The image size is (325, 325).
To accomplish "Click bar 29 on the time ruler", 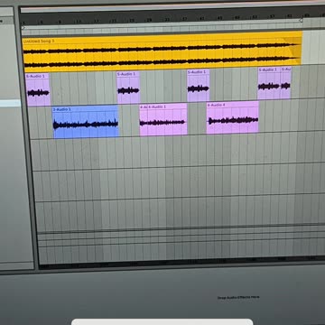I will tap(149, 20).
